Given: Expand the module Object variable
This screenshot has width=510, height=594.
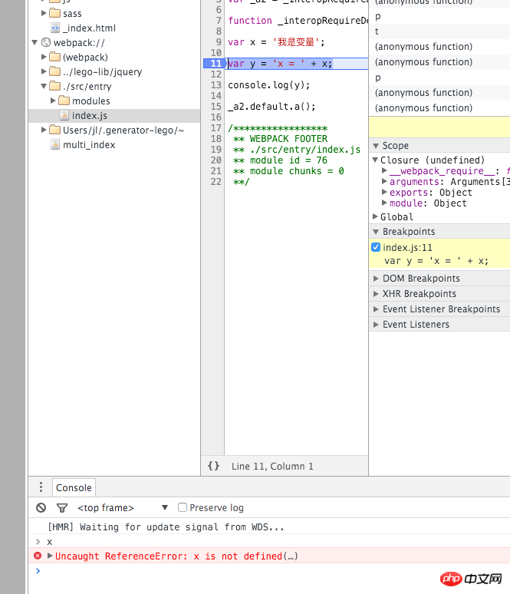Looking at the screenshot, I should (x=384, y=203).
